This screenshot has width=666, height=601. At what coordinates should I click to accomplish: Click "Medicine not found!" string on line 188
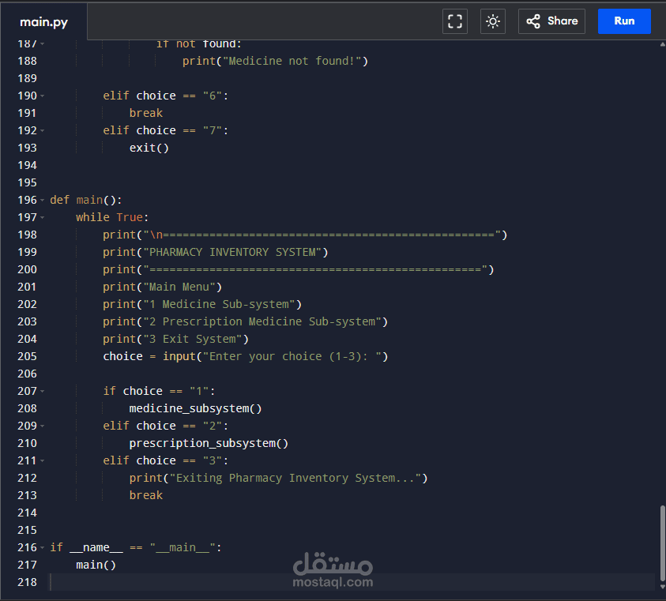coord(292,61)
